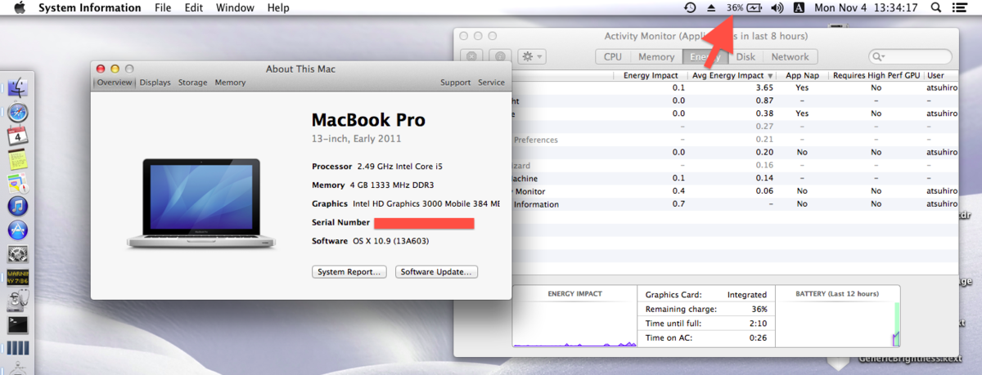This screenshot has width=982, height=375.
Task: Switch to Network tab in Activity Monitor
Action: tap(790, 56)
